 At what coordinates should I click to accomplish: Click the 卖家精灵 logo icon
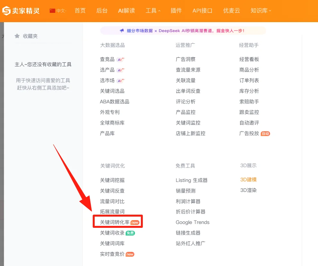[6, 11]
